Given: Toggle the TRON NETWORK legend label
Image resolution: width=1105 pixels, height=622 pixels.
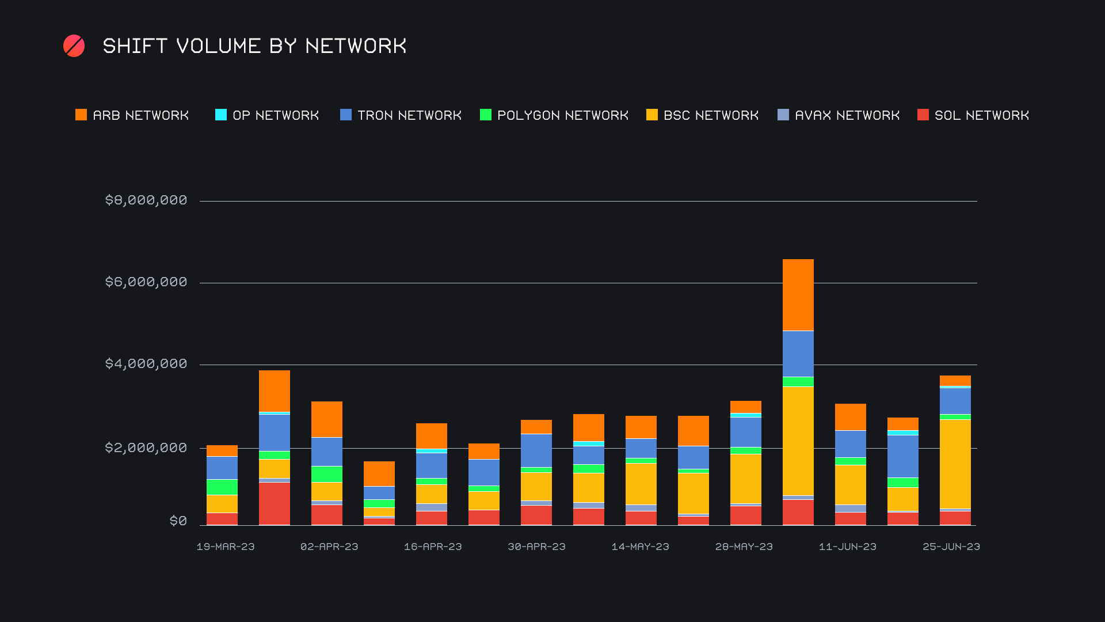Looking at the screenshot, I should click(x=409, y=116).
